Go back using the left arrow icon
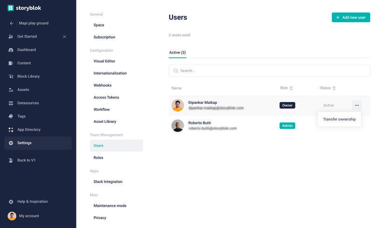 (x=12, y=23)
